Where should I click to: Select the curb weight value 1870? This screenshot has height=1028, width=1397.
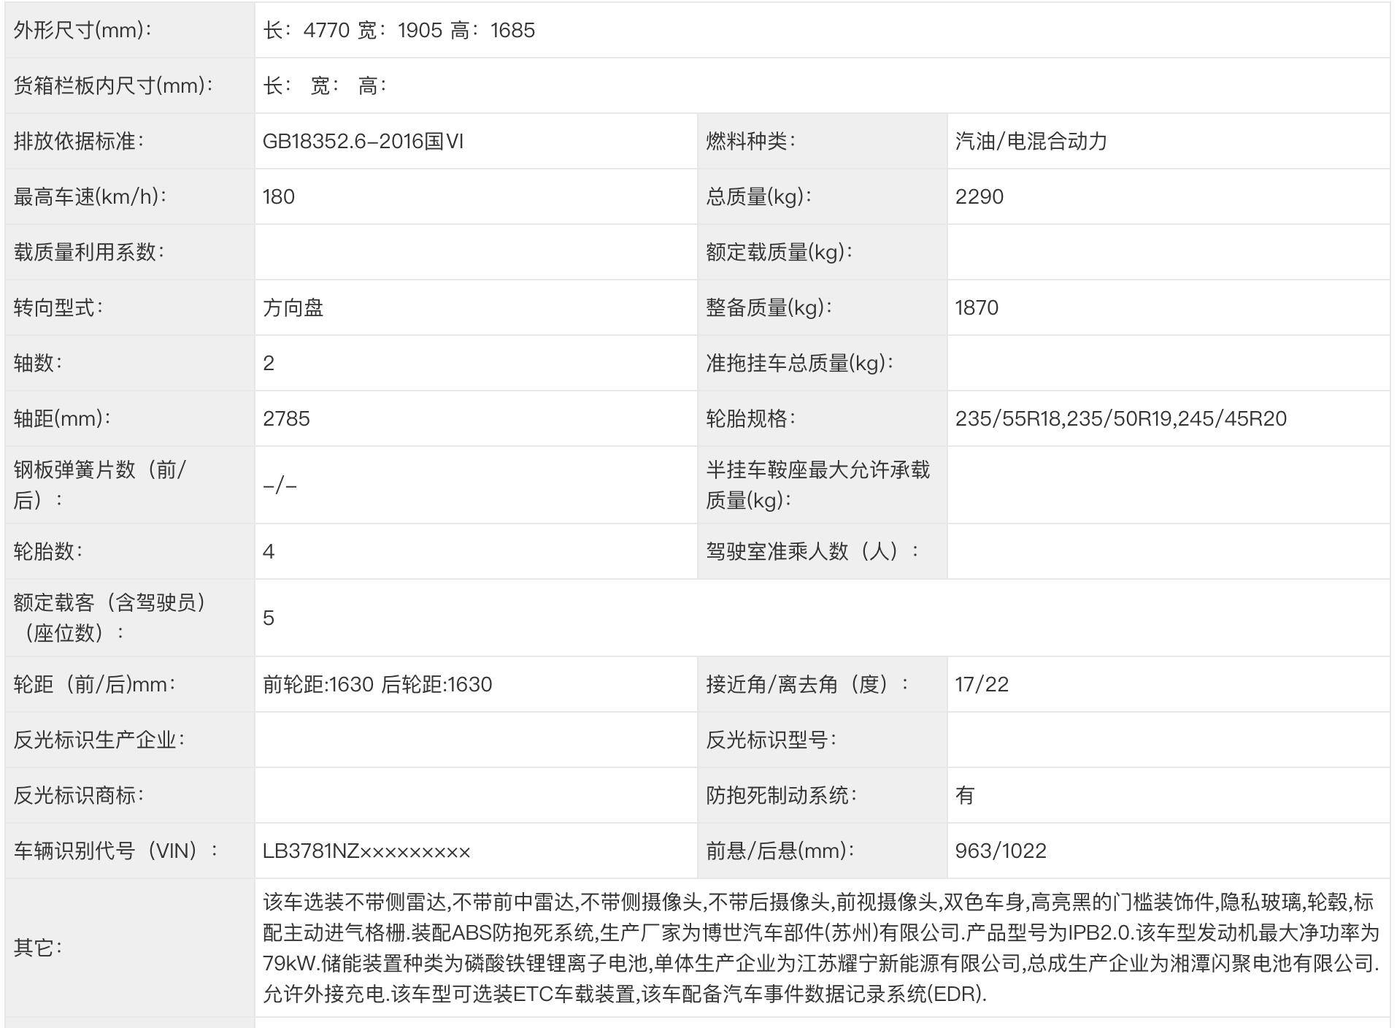[x=977, y=308]
